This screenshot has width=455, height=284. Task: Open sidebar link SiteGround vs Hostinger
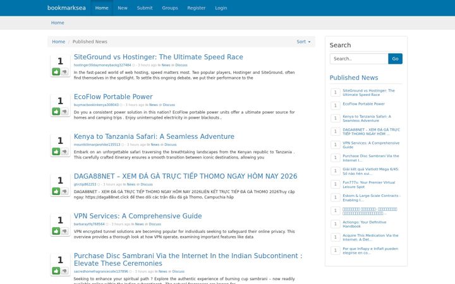tap(368, 92)
